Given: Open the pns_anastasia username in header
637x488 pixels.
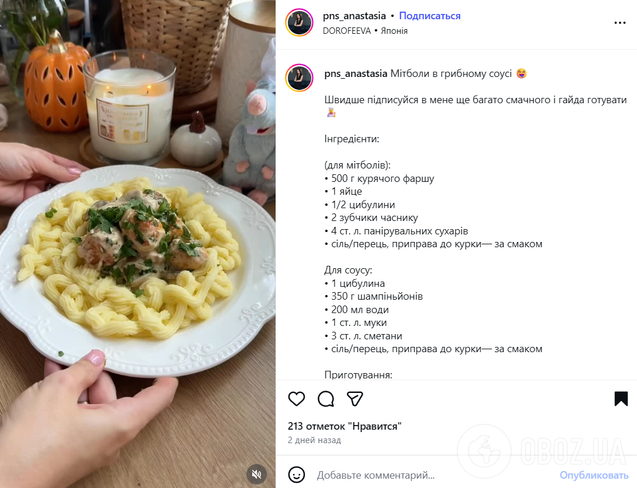Looking at the screenshot, I should tap(354, 16).
